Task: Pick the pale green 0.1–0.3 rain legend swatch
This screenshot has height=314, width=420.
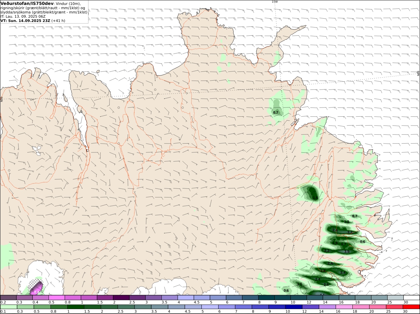Action: pyautogui.click(x=8, y=307)
